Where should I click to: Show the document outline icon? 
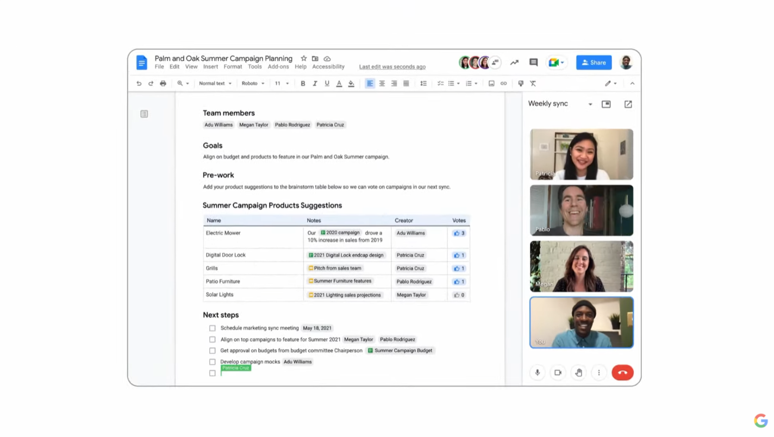pyautogui.click(x=144, y=114)
